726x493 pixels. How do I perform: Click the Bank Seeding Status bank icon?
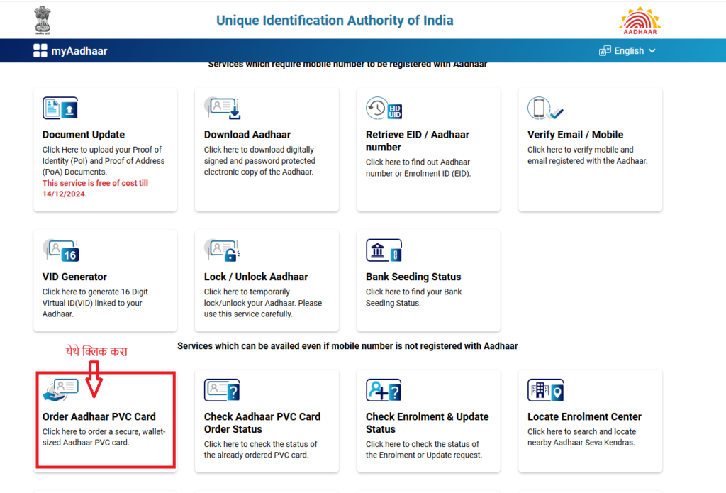[x=384, y=250]
